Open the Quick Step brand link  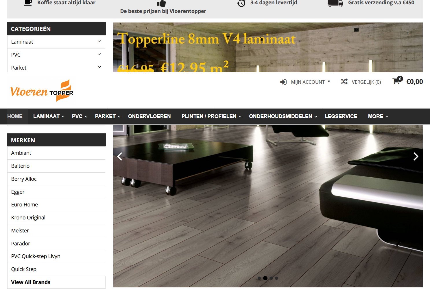click(24, 269)
